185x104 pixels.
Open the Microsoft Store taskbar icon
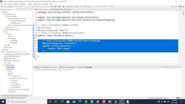[x=68, y=101]
